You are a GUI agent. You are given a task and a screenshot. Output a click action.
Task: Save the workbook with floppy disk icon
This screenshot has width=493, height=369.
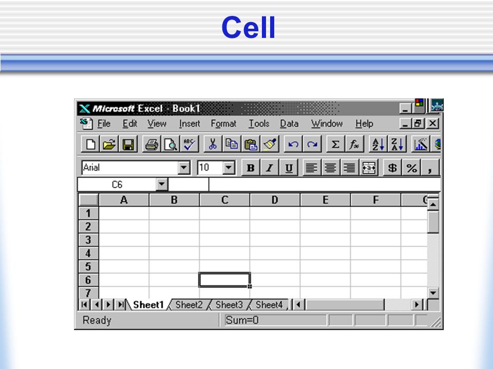coord(128,145)
